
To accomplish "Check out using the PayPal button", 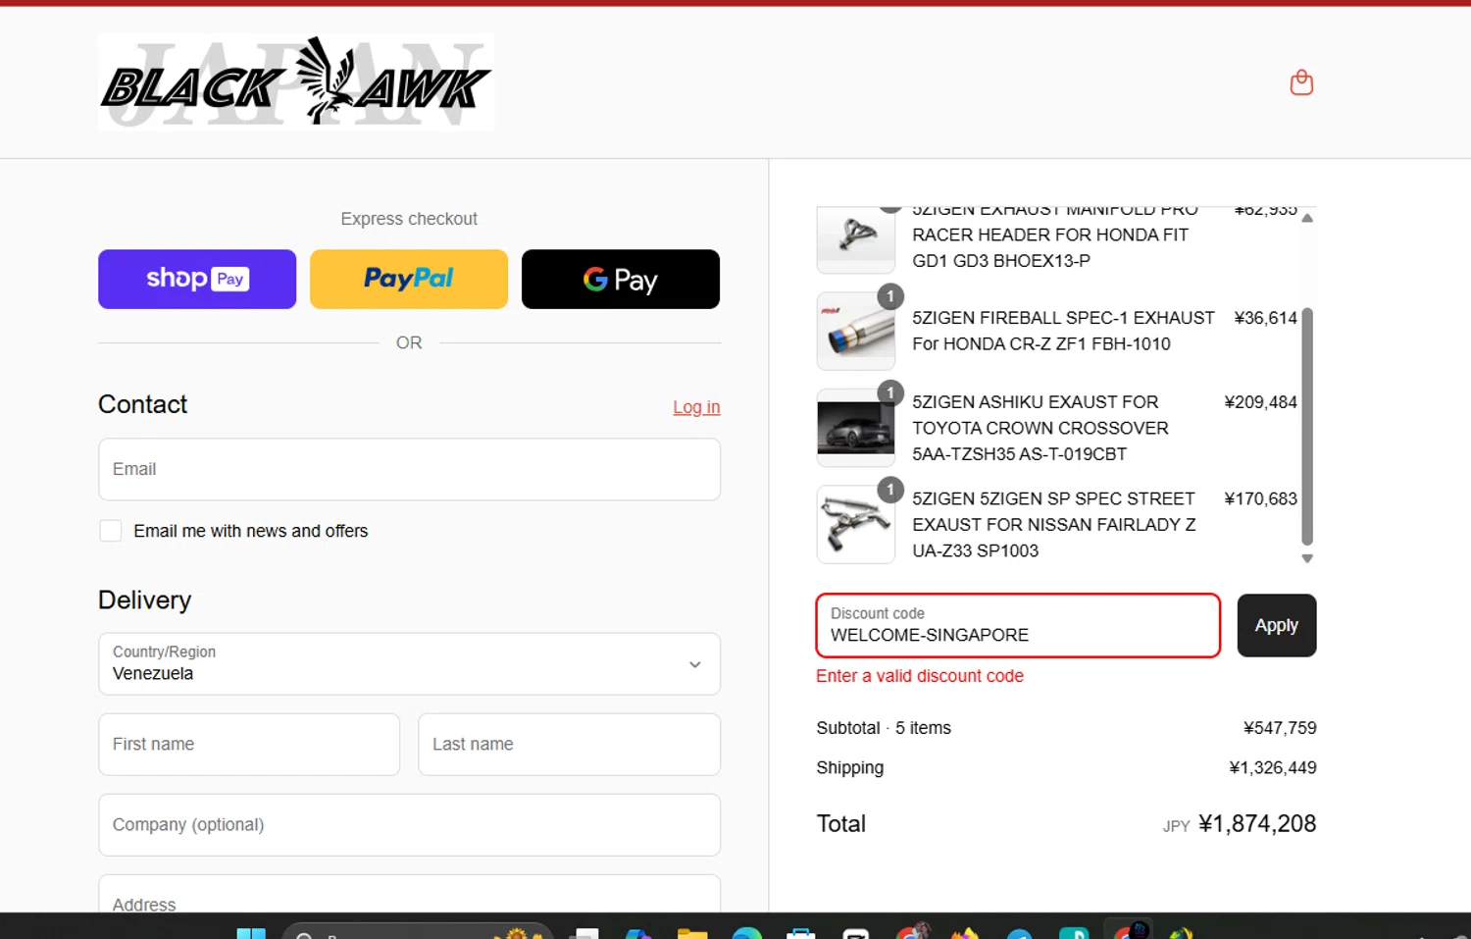I will coord(409,279).
